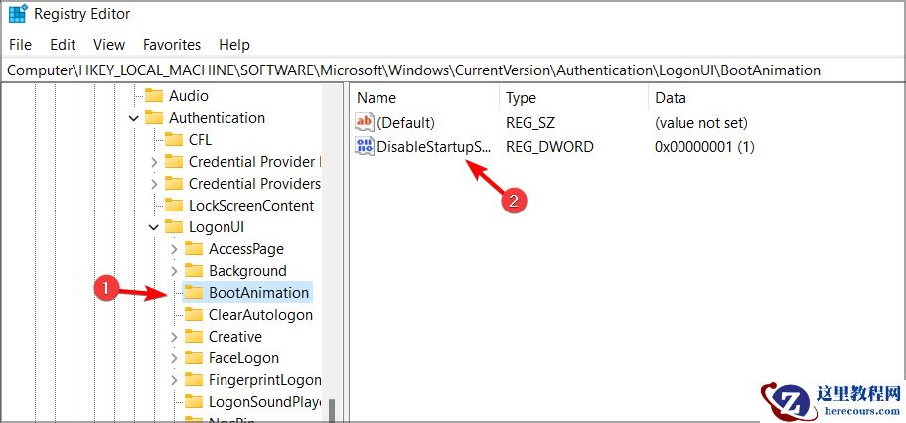Click the AccessPage folder icon
This screenshot has height=423, width=906.
[194, 249]
